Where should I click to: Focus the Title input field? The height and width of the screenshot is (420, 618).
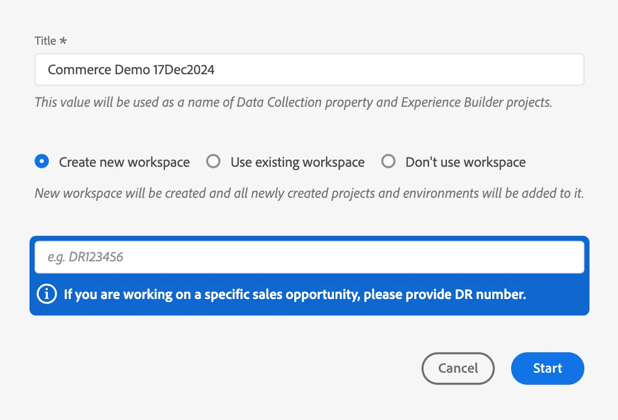(x=310, y=70)
